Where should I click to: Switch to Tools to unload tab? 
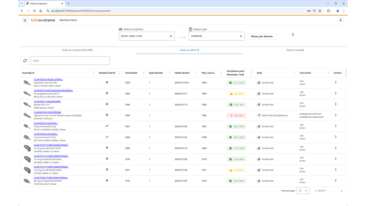point(295,50)
